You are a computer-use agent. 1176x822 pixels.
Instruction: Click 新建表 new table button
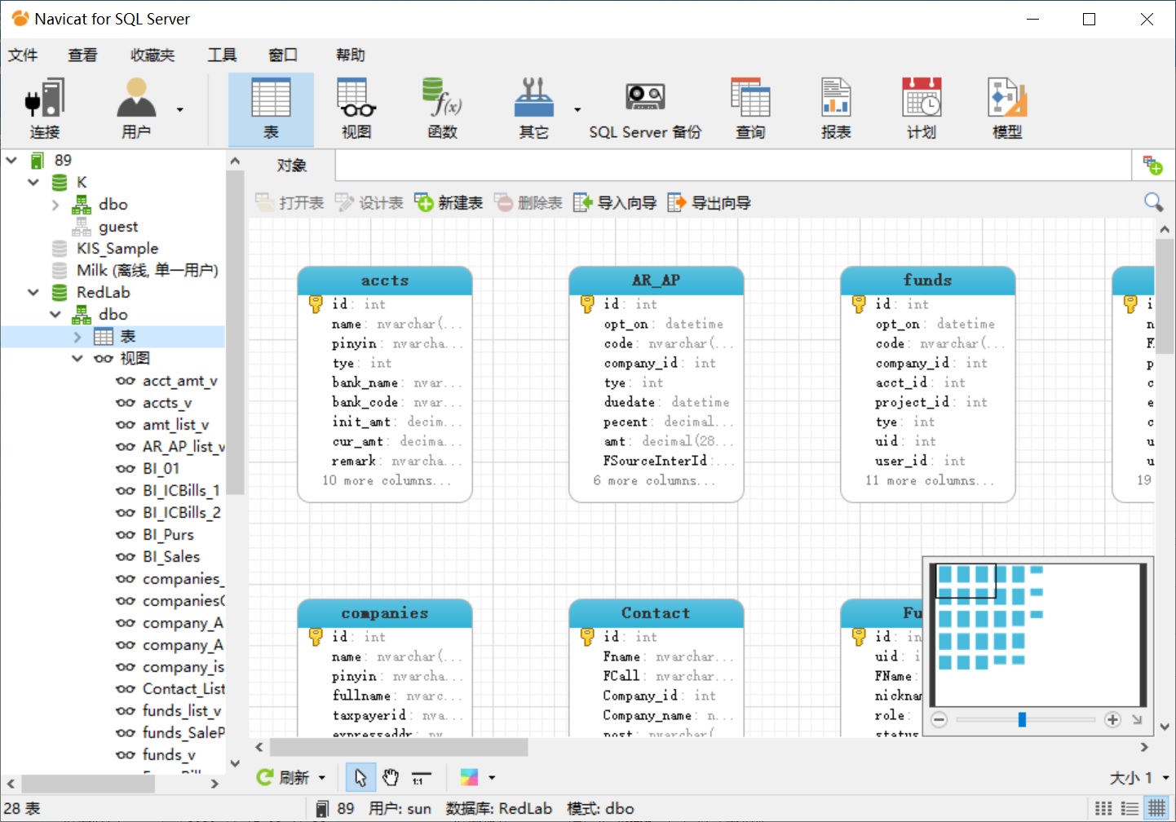coord(449,202)
